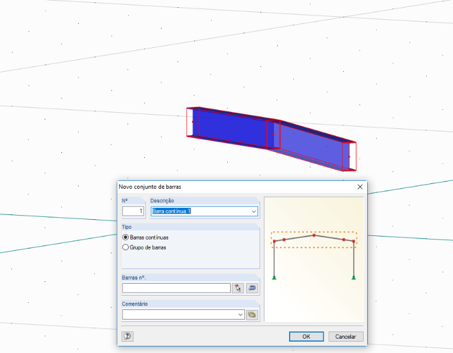453x353 pixels.
Task: Click the red node at right beam end
Action: coord(349,156)
